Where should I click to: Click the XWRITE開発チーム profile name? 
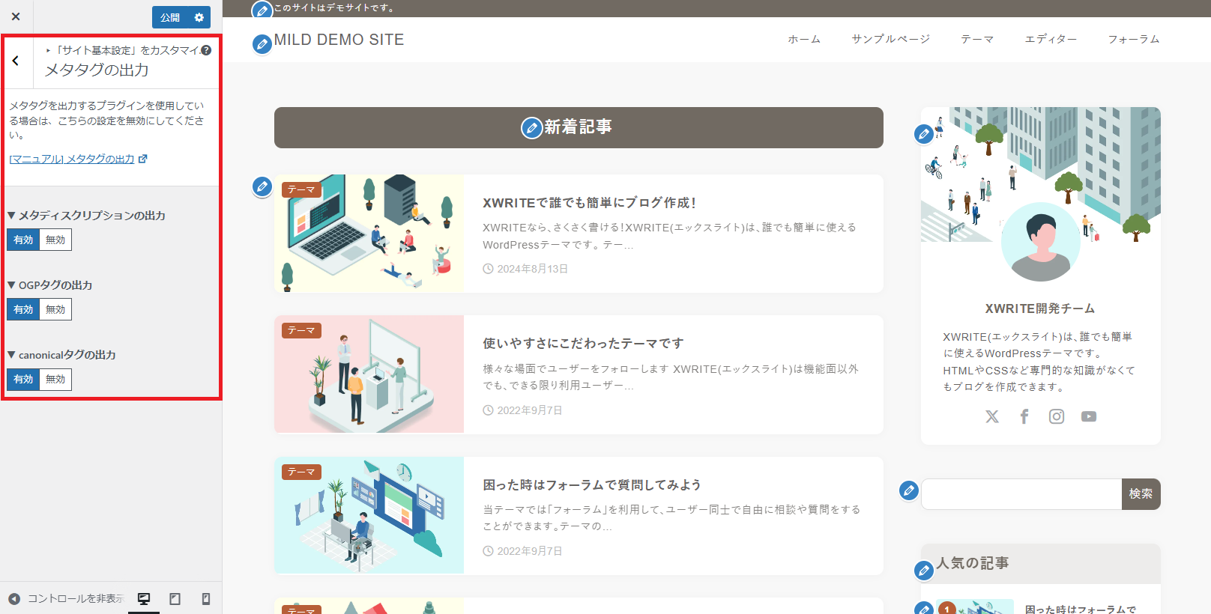[x=1040, y=308]
